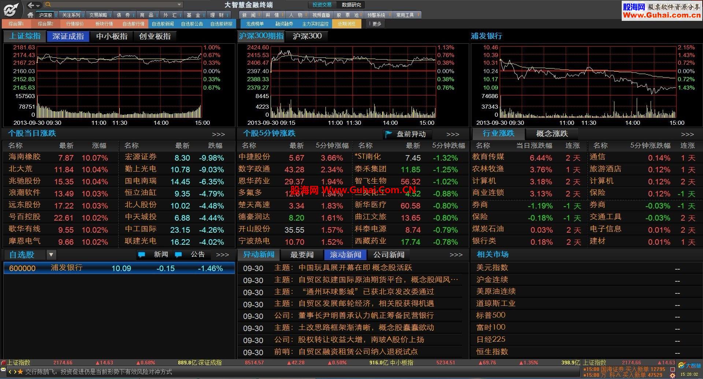
Task: Click the Dazhihui app logo icon
Action: coord(12,9)
